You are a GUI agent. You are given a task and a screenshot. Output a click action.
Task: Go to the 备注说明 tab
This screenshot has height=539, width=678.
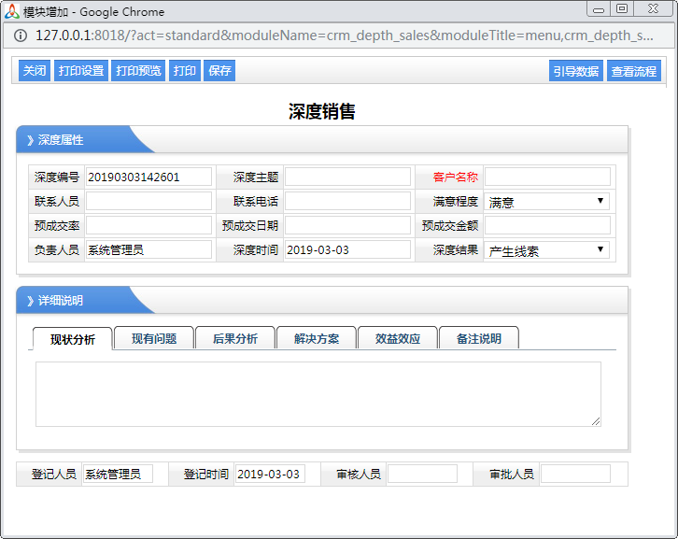(478, 339)
